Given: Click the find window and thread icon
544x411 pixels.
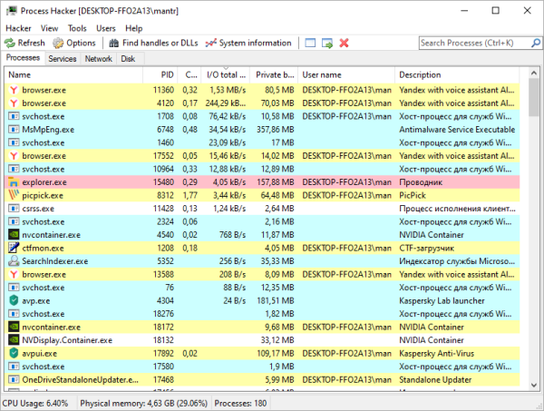Looking at the screenshot, I should 327,43.
